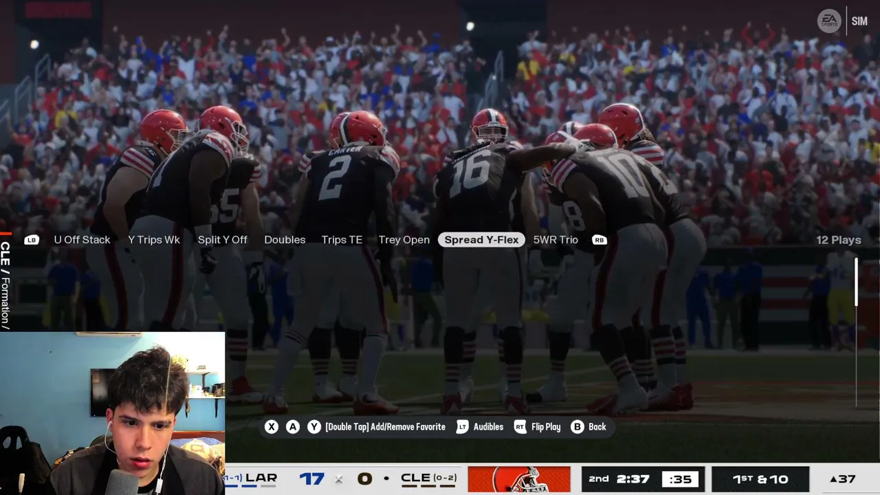The height and width of the screenshot is (495, 880).
Task: Pick the Trips TE formation
Action: (x=342, y=240)
